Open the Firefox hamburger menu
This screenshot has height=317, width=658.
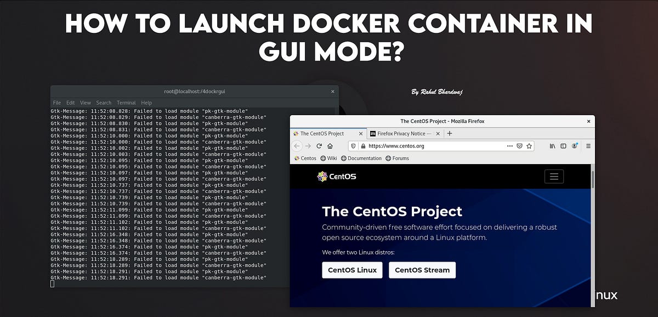click(588, 145)
